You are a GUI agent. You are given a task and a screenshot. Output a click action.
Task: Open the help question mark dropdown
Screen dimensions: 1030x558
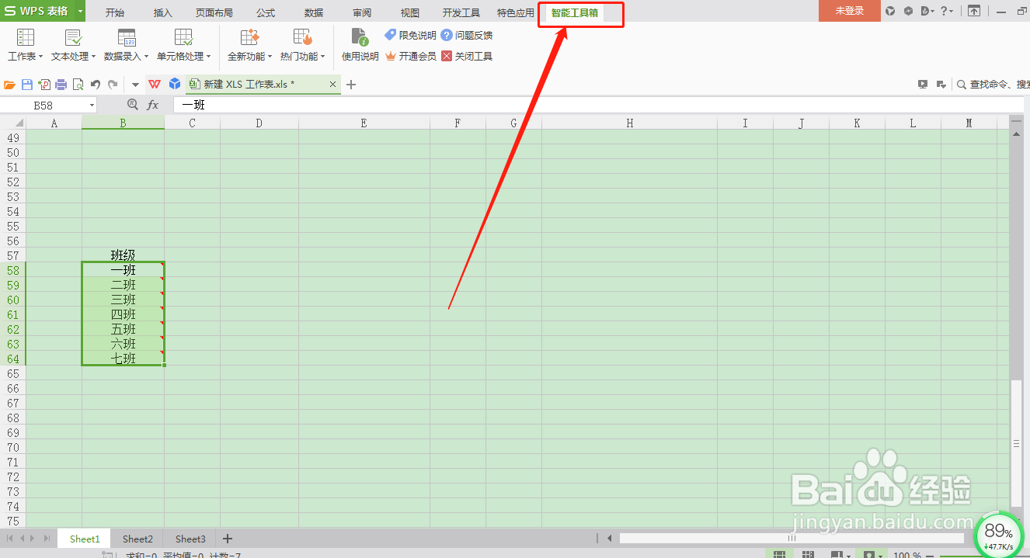tap(948, 11)
